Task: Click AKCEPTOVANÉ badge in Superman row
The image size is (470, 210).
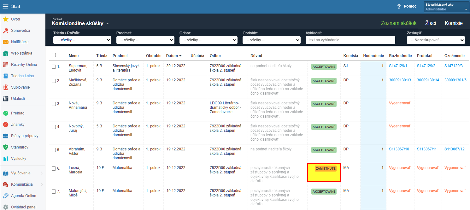Action: coord(324,67)
